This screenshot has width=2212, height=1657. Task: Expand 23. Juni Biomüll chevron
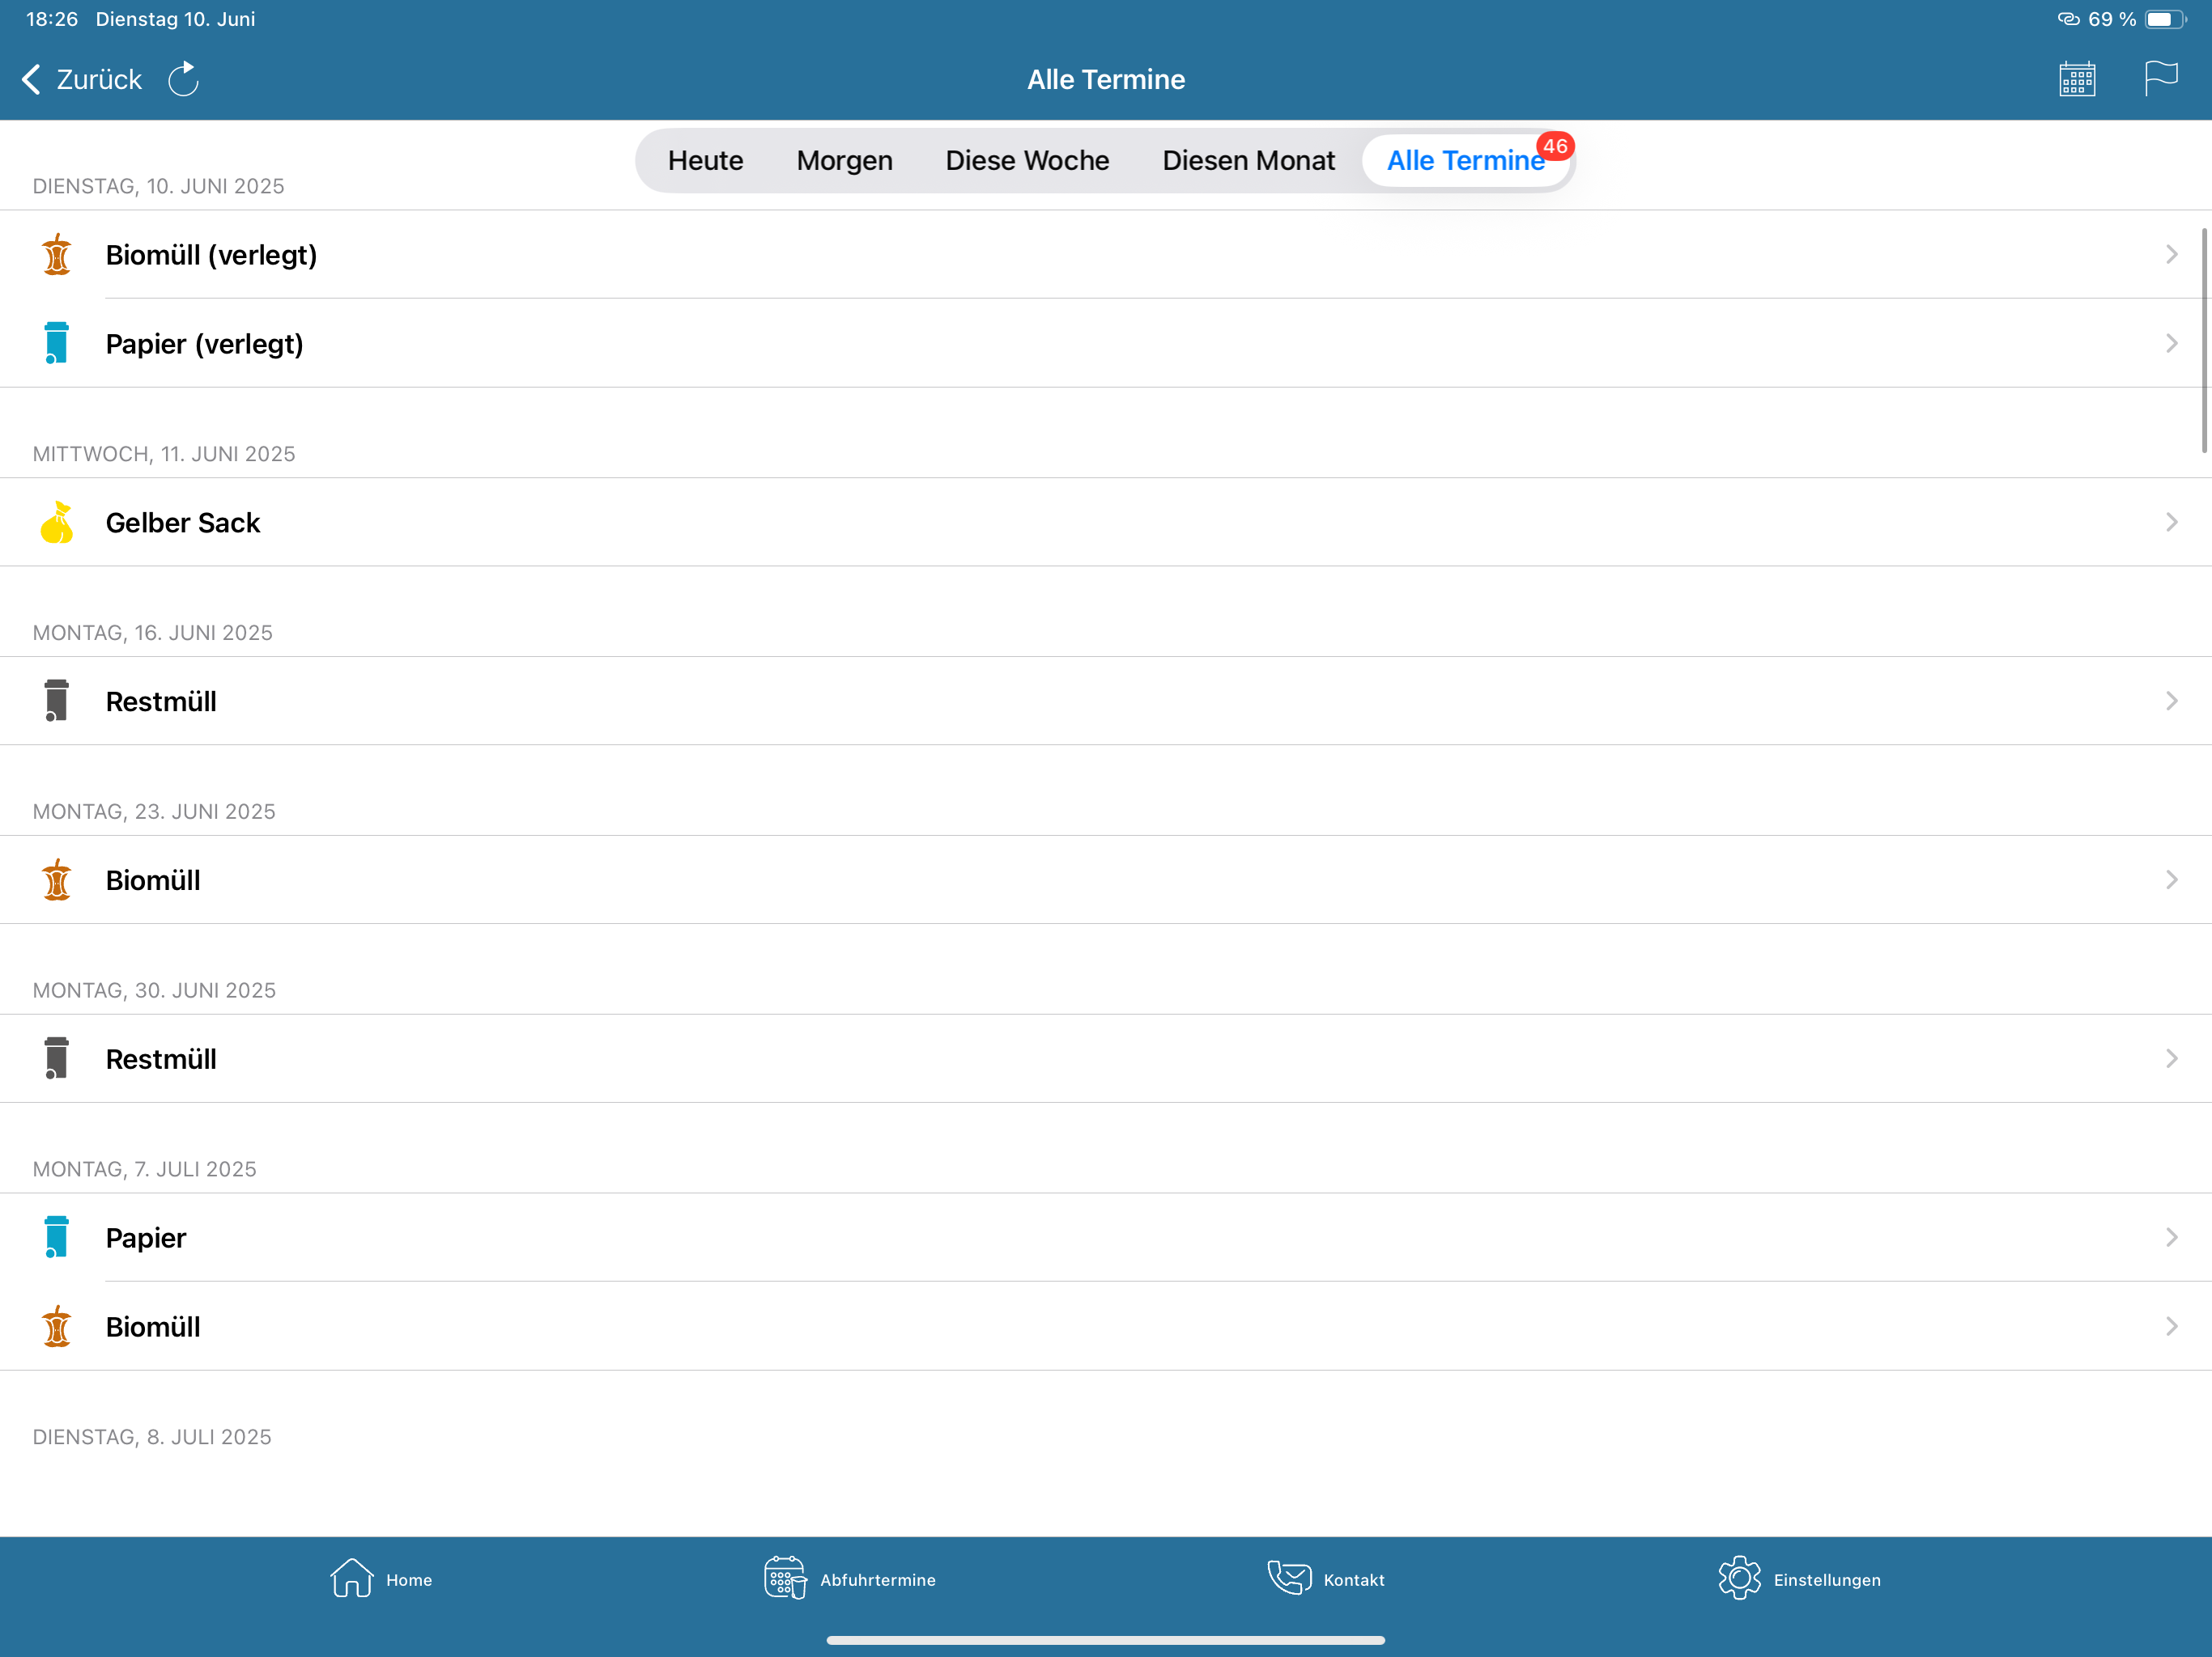click(2171, 880)
